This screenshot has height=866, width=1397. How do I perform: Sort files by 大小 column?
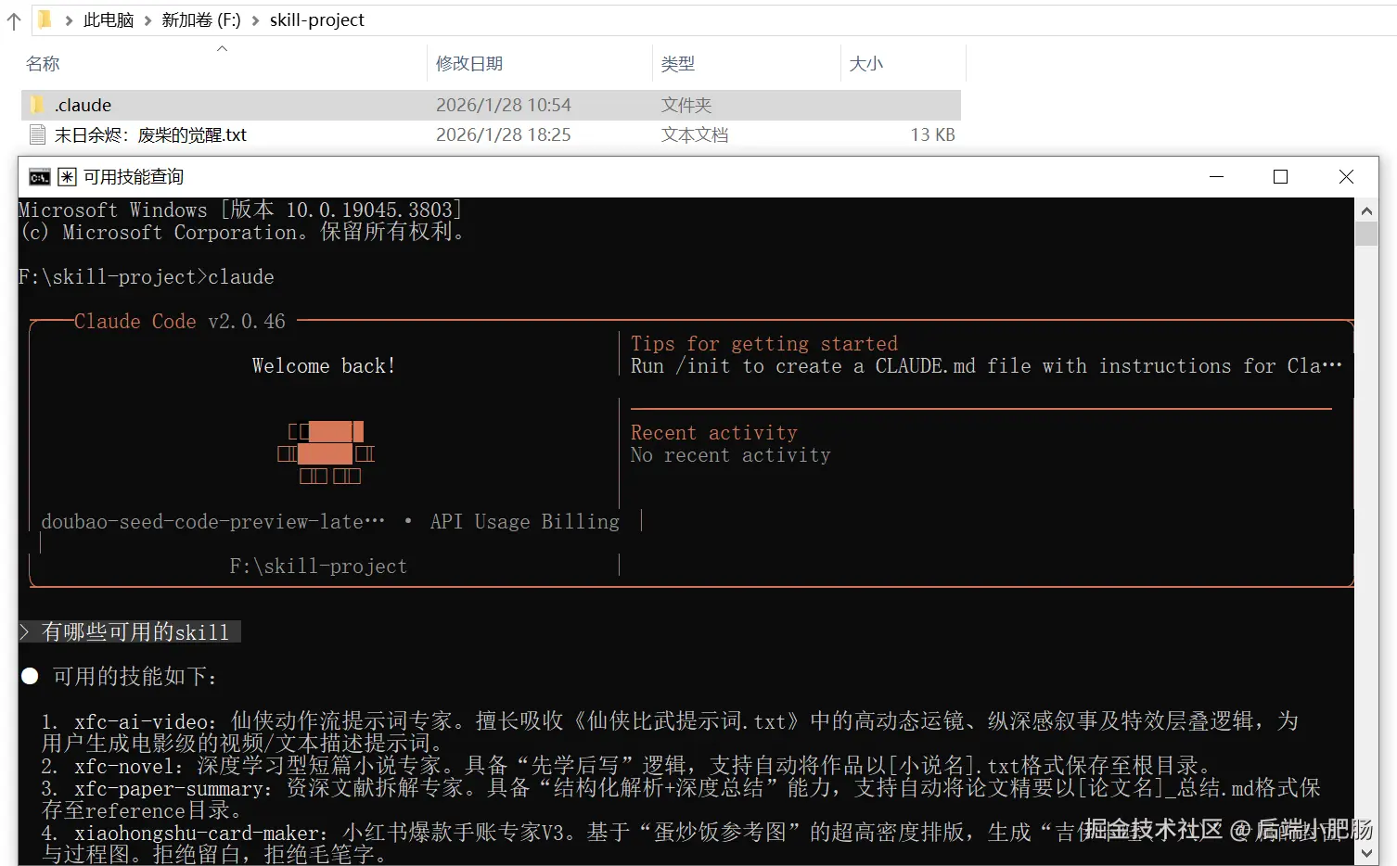click(866, 64)
